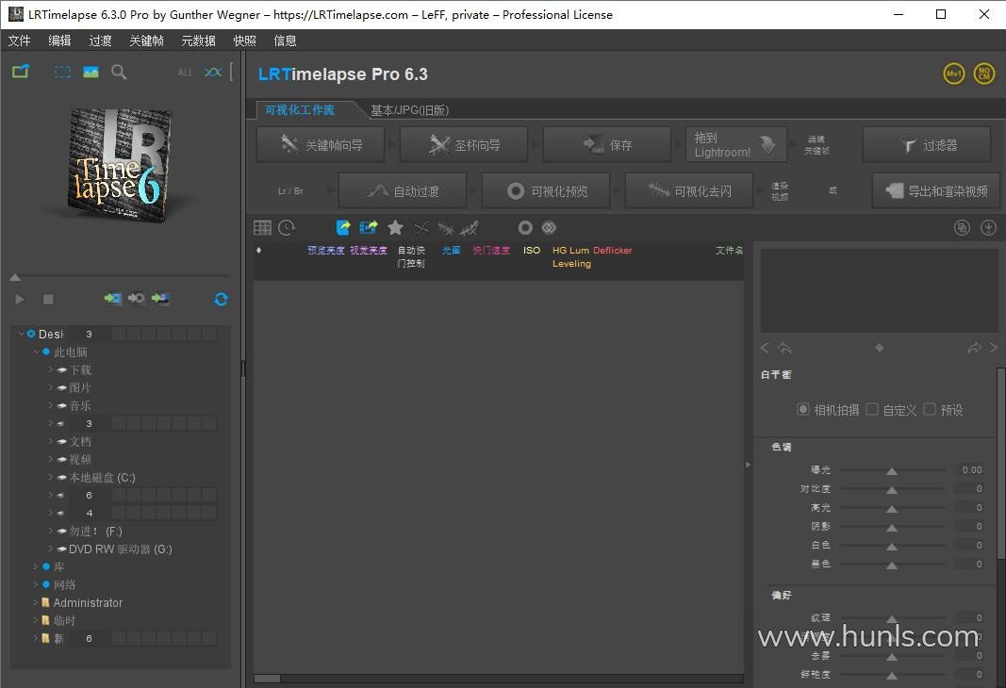Click the 曝光 slider handle

tap(892, 471)
